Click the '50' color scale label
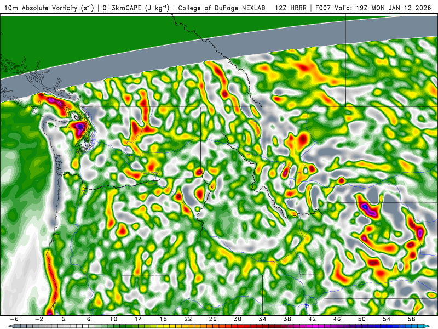This screenshot has width=438, height=329. click(362, 319)
